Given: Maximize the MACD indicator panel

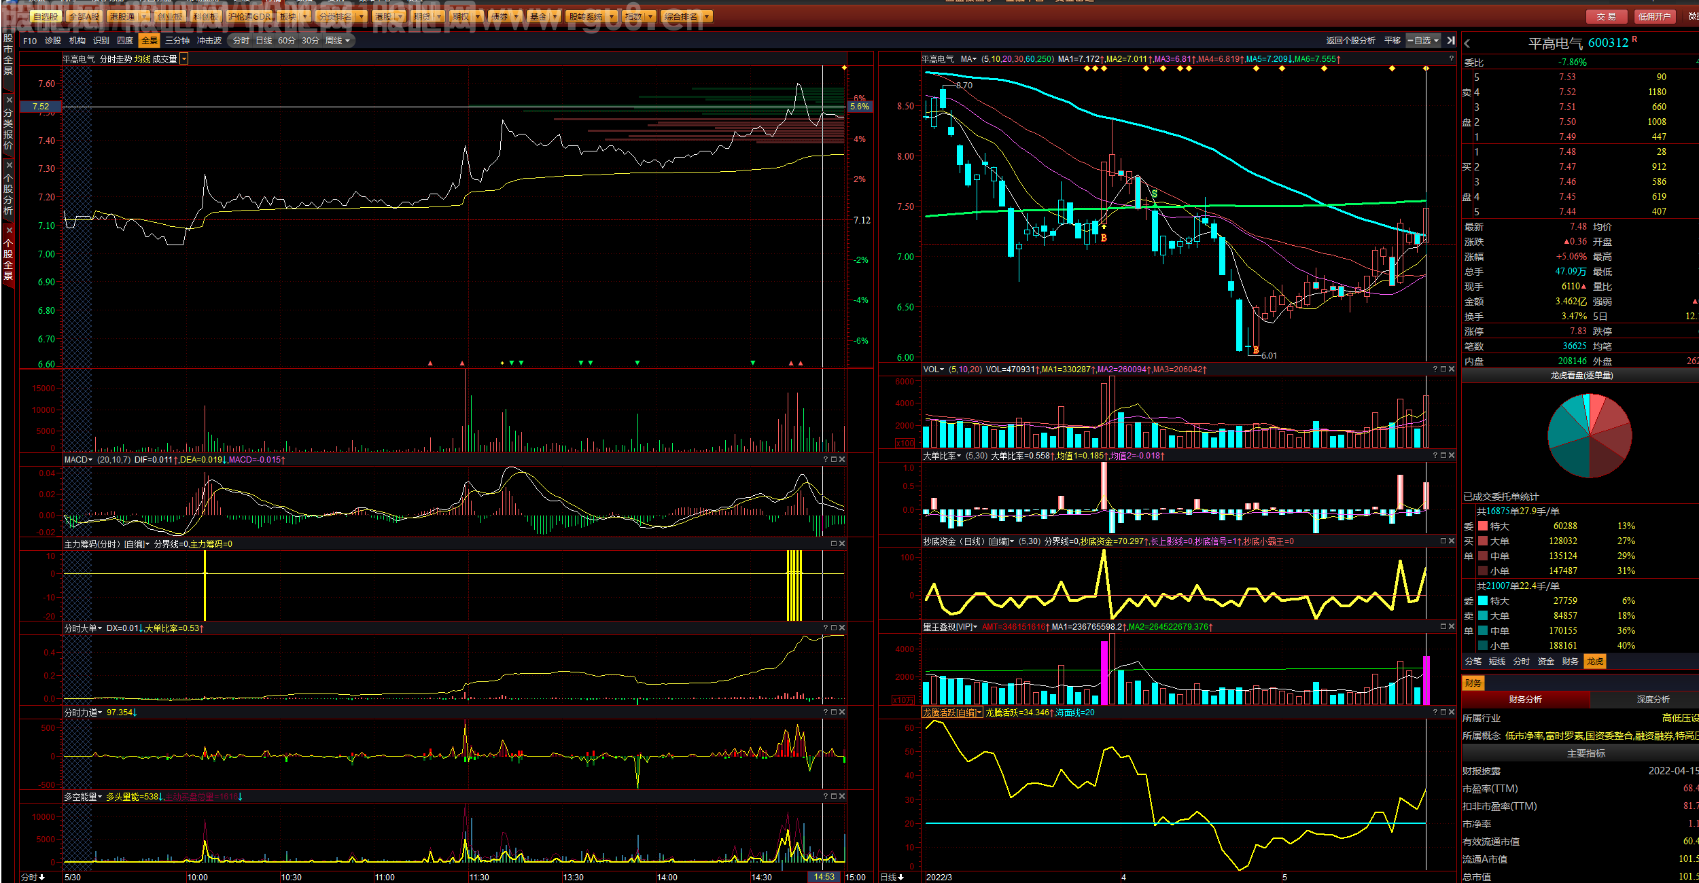Looking at the screenshot, I should [x=834, y=460].
